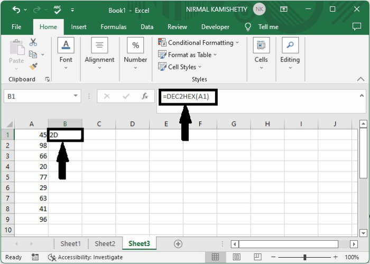
Task: Click the Tell me lightbulb search
Action: pos(262,27)
